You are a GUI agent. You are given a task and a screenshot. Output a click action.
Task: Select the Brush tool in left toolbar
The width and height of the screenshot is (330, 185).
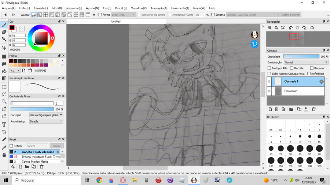[4, 25]
